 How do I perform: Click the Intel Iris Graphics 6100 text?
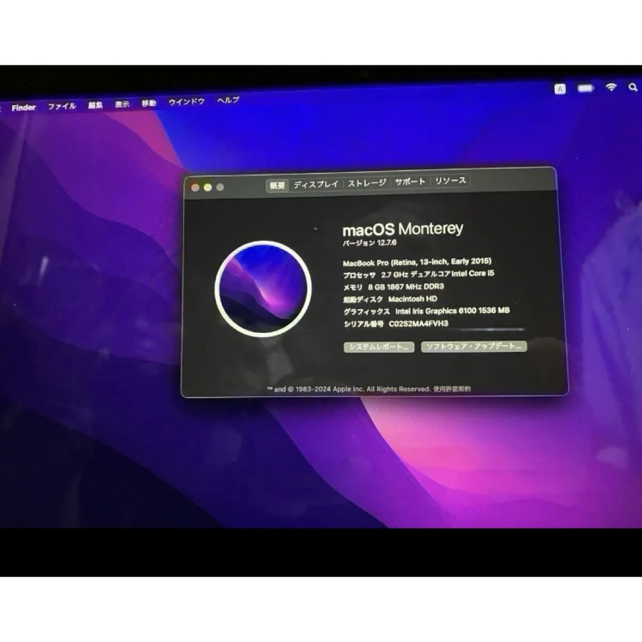(452, 311)
